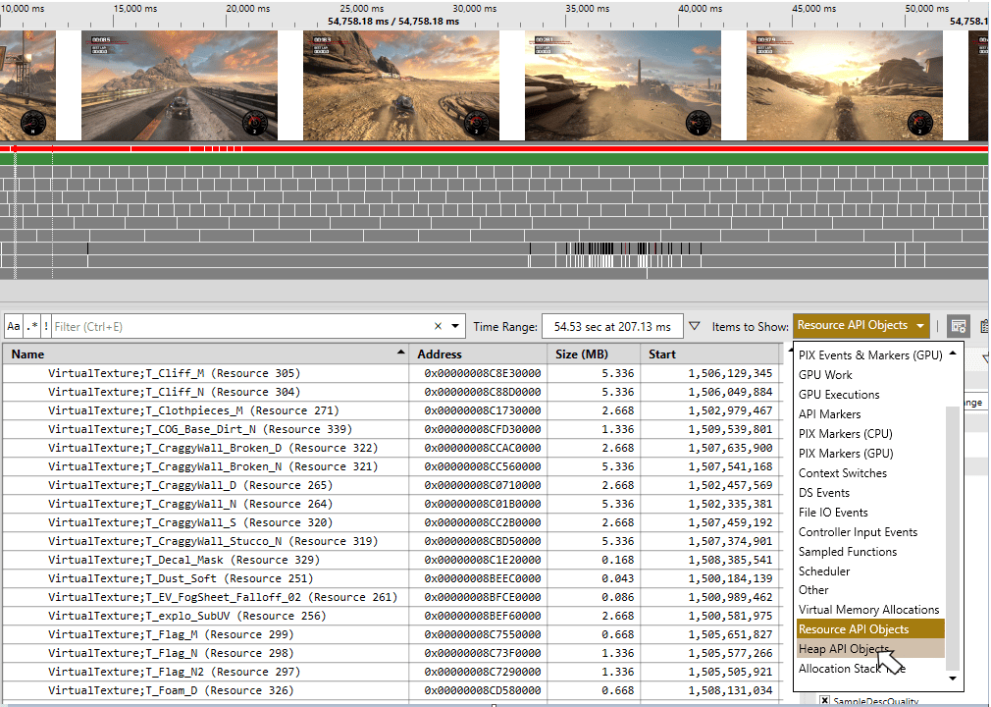This screenshot has height=707, width=991.
Task: Click the range details settings icon
Action: click(959, 326)
